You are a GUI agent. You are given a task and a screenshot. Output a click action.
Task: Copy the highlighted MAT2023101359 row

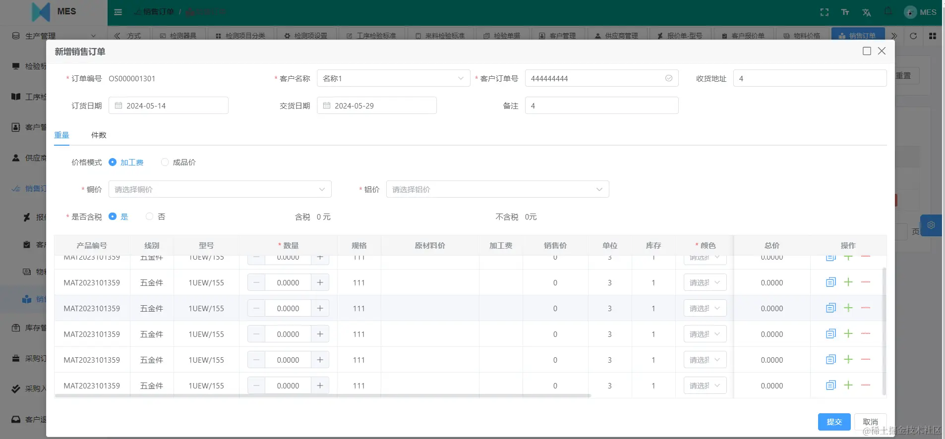(831, 308)
